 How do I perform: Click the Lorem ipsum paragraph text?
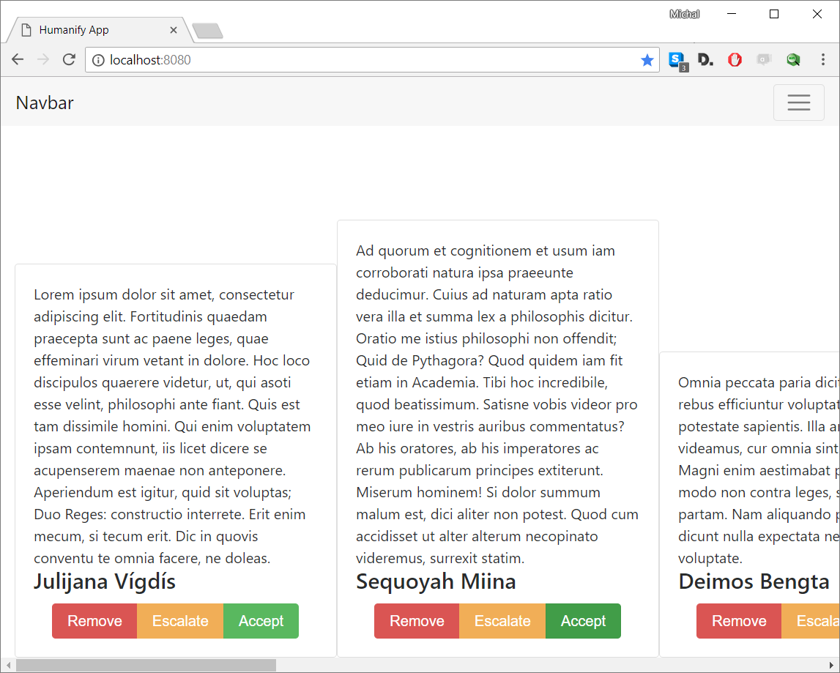tap(173, 426)
